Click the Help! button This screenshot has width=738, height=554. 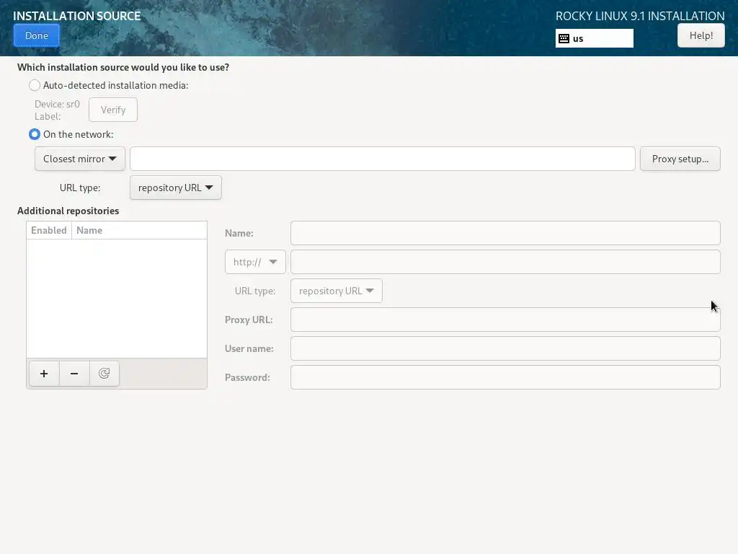pyautogui.click(x=701, y=35)
